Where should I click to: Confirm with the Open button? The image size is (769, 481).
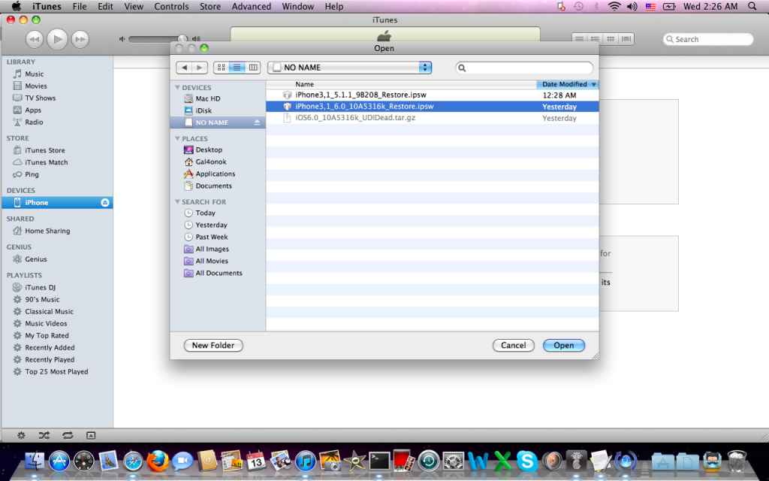tap(564, 346)
